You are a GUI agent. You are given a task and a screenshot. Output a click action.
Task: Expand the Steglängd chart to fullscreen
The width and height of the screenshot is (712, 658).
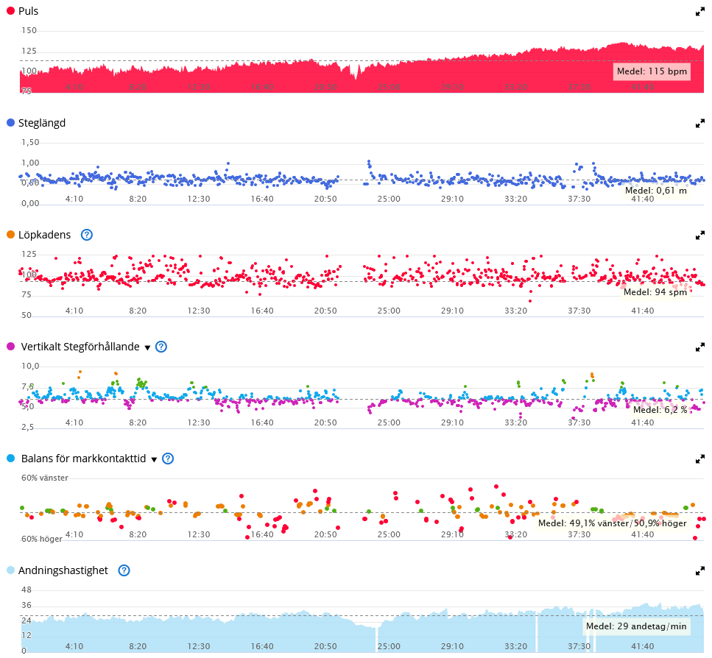(x=699, y=124)
